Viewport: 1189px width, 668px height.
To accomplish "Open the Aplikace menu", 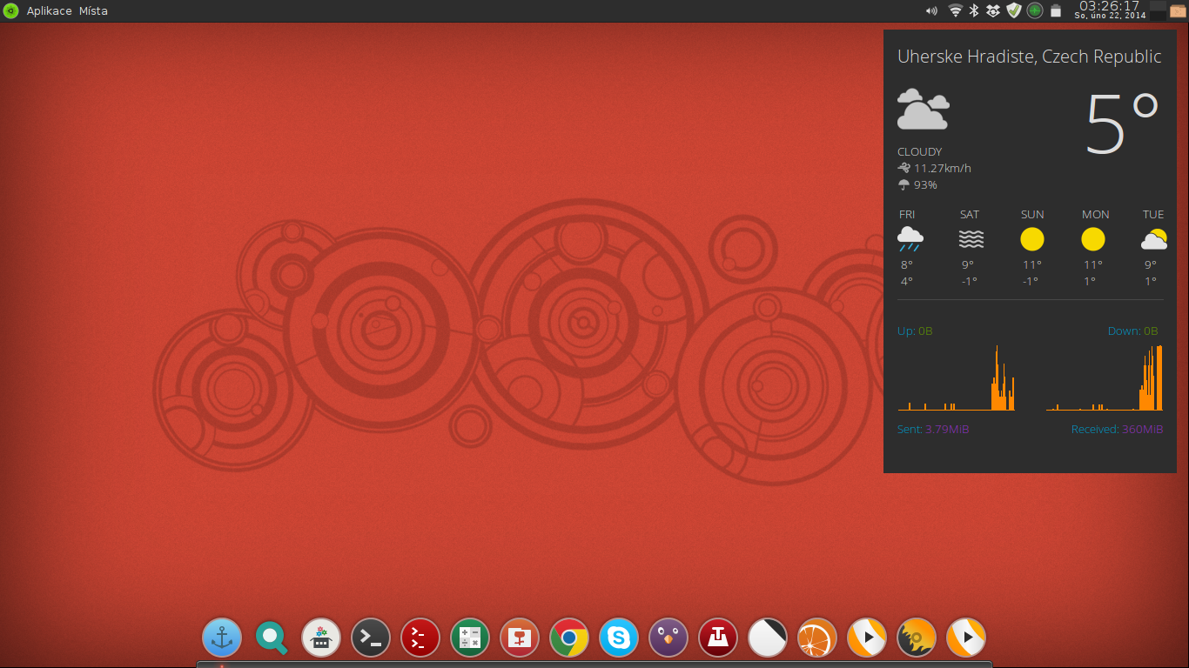I will (x=49, y=11).
